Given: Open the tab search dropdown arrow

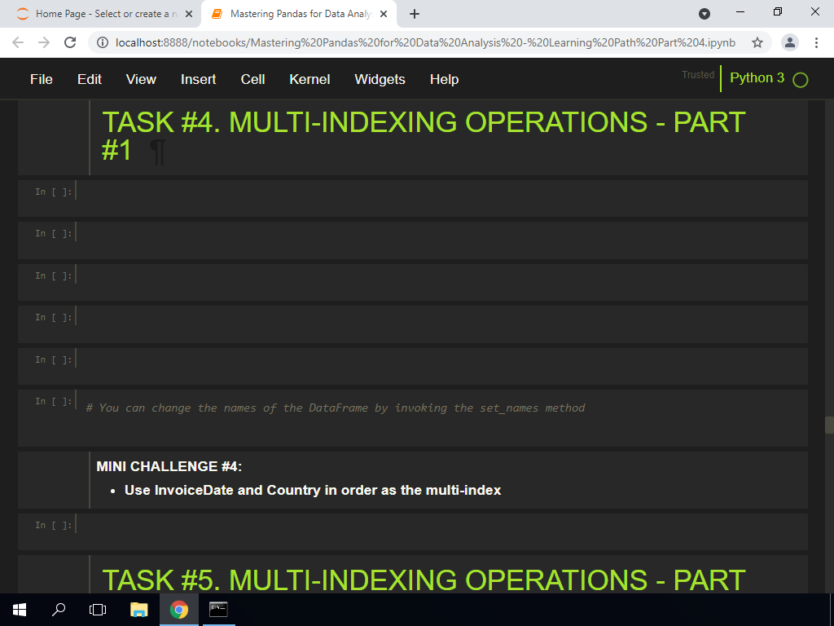Looking at the screenshot, I should [705, 15].
